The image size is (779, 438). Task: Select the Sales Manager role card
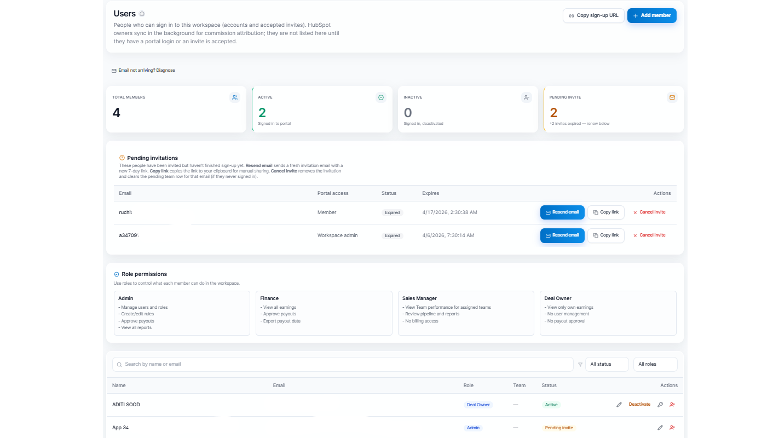click(466, 313)
